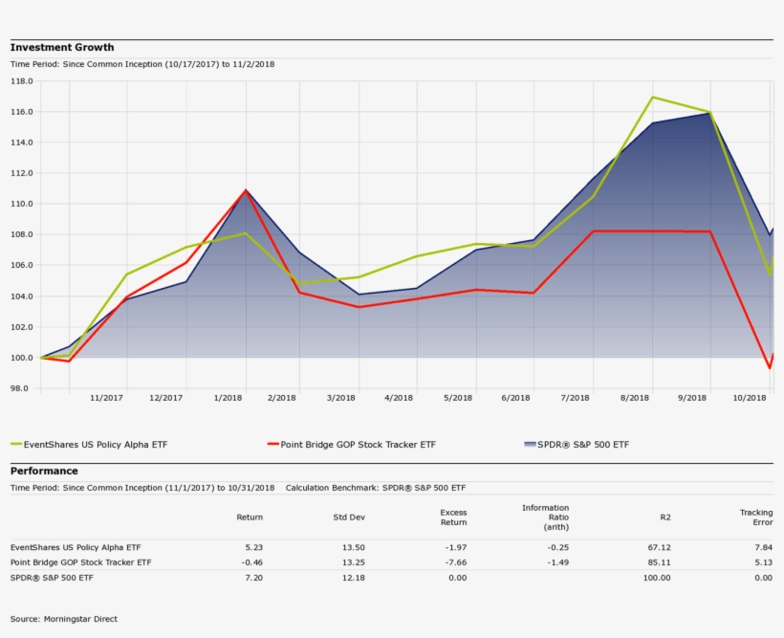Select the SPDR S&P 500 ETF legend label
The image size is (784, 638).
[x=583, y=445]
